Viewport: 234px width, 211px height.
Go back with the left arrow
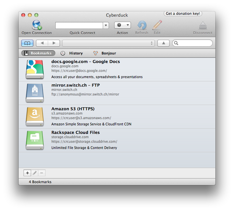(42, 43)
